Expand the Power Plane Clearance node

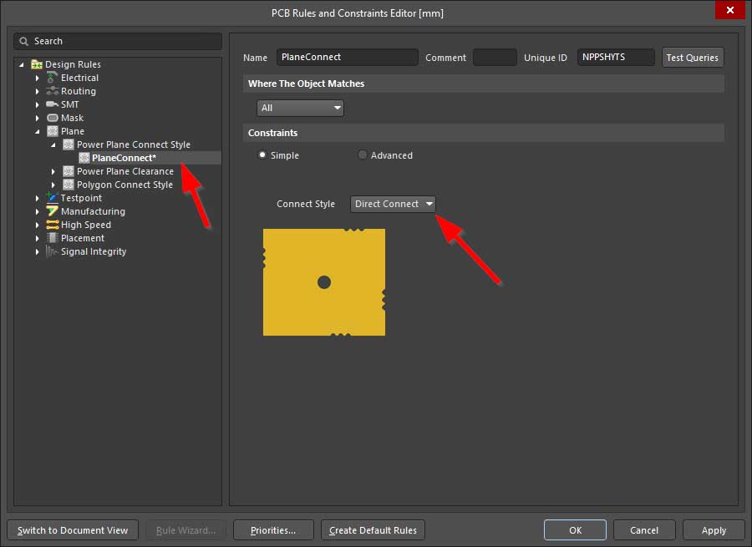53,171
